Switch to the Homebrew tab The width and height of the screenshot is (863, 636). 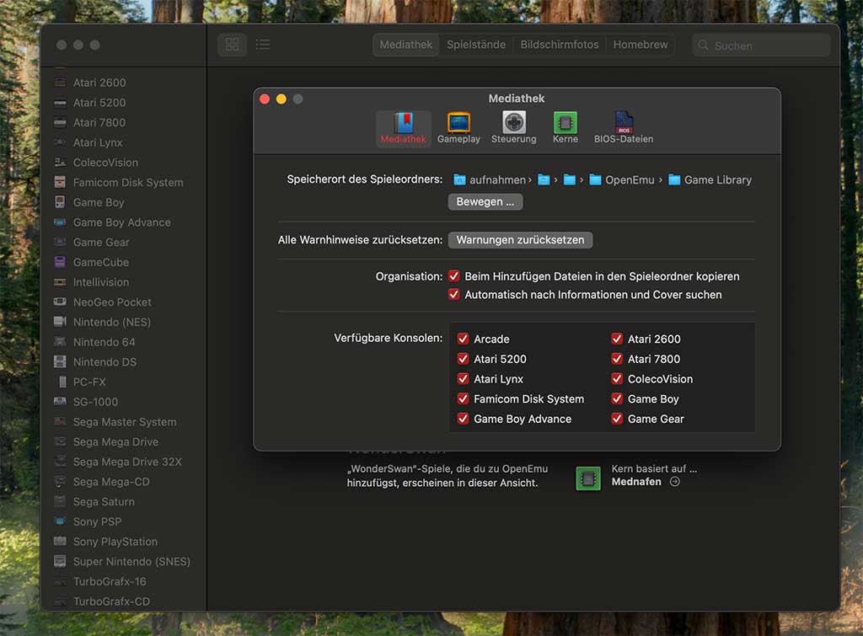[641, 45]
